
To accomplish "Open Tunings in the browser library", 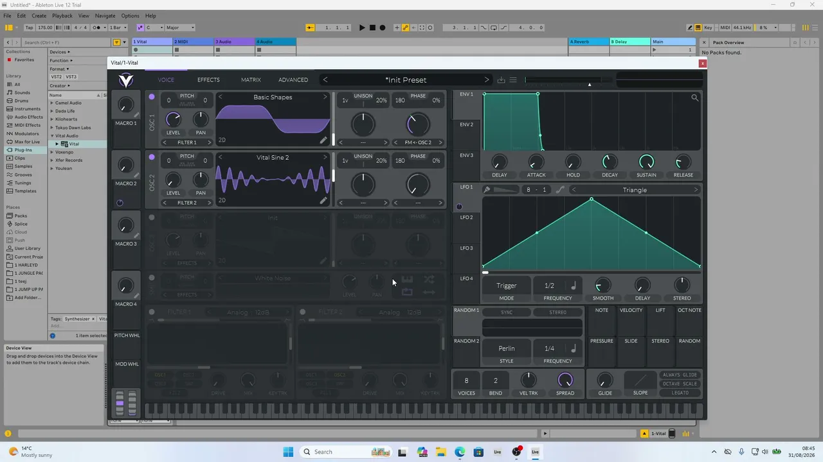I will pos(23,183).
